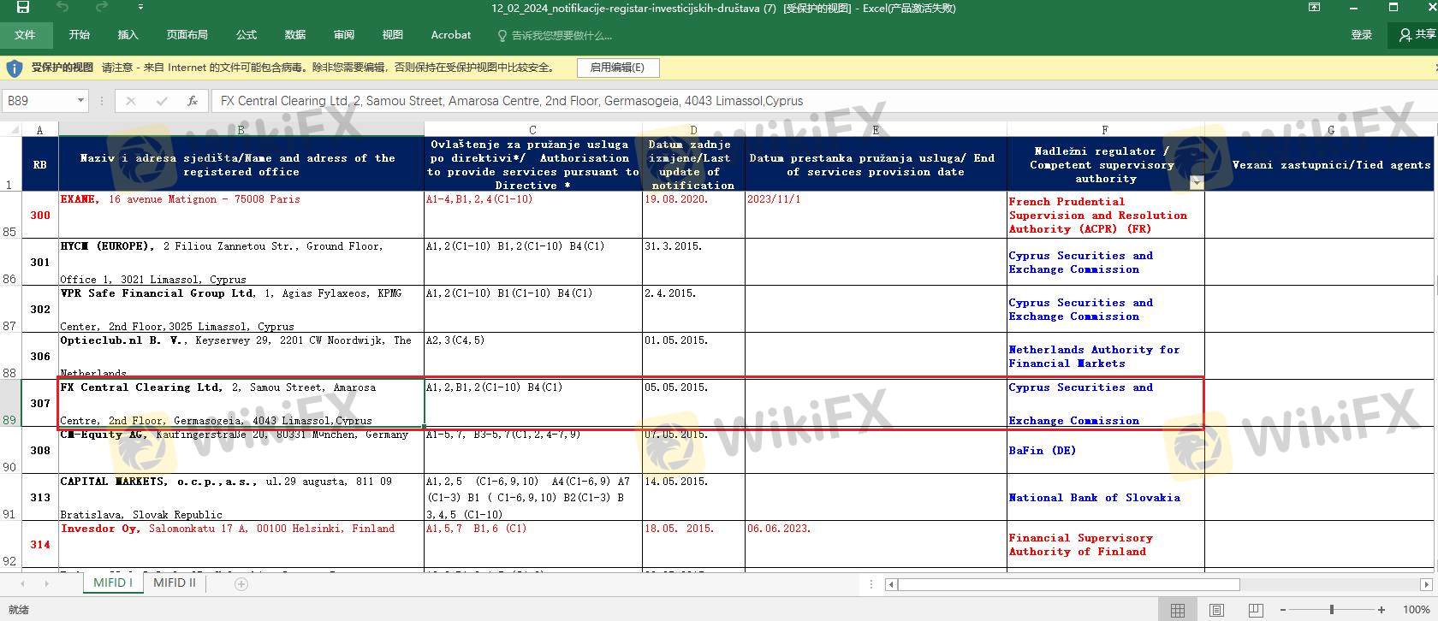Click the Protected View shield icon

point(14,68)
